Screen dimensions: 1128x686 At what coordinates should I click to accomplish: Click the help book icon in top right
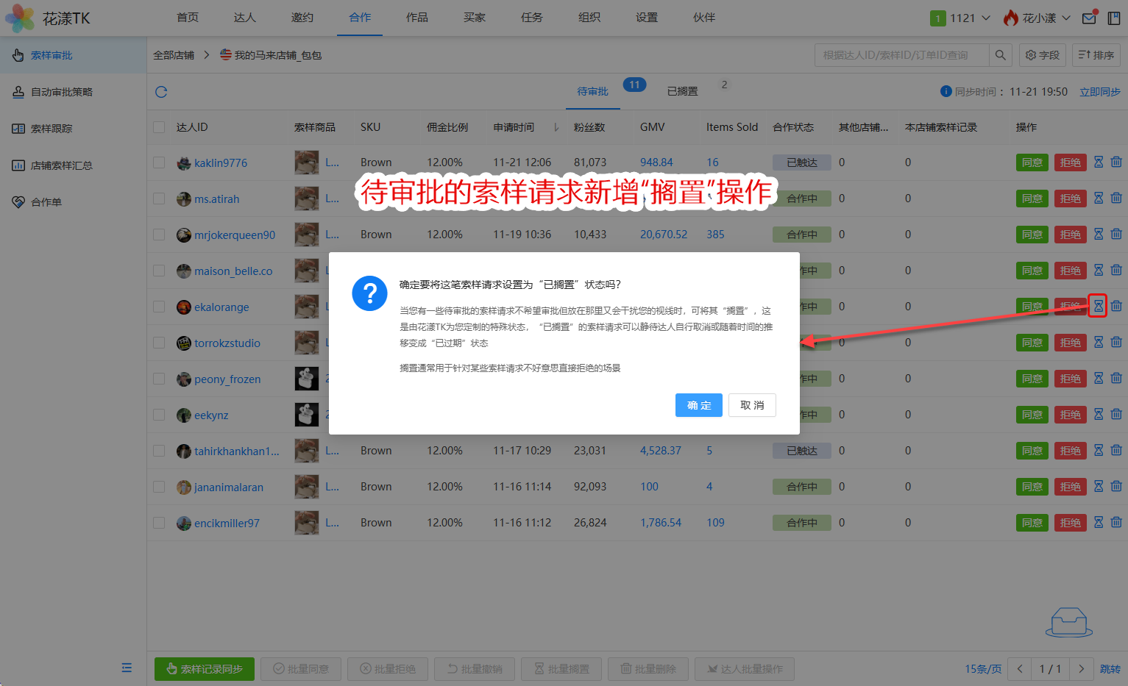click(1114, 18)
